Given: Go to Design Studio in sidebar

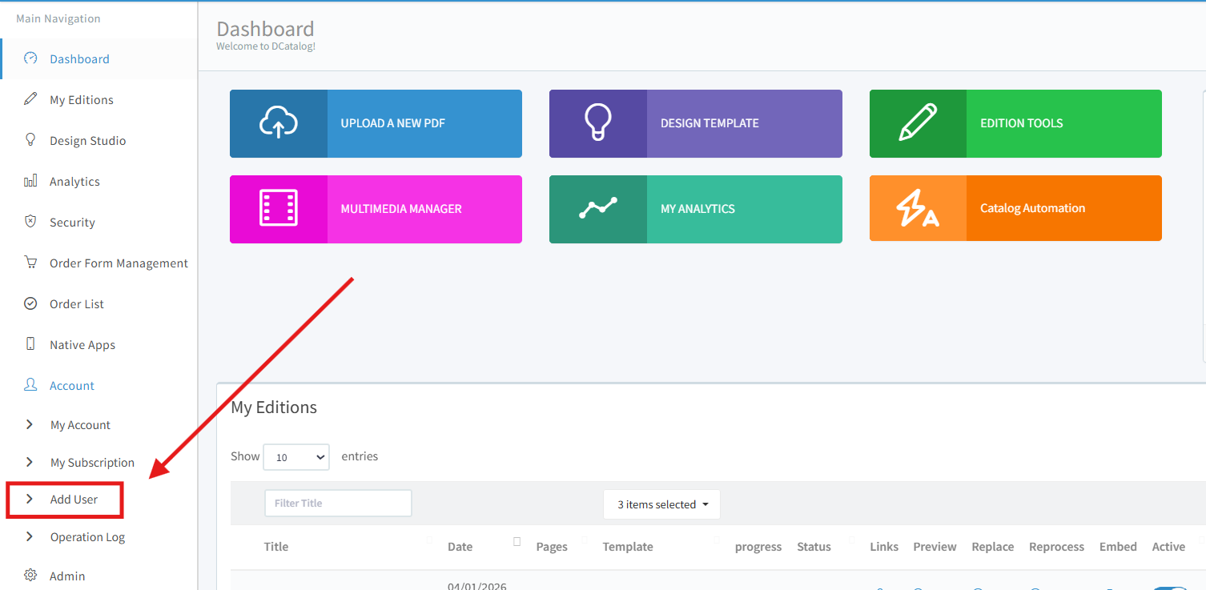Looking at the screenshot, I should [87, 141].
